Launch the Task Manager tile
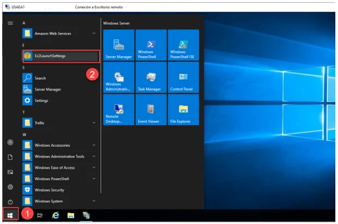Screen dimensions: 338x224 click(x=151, y=77)
